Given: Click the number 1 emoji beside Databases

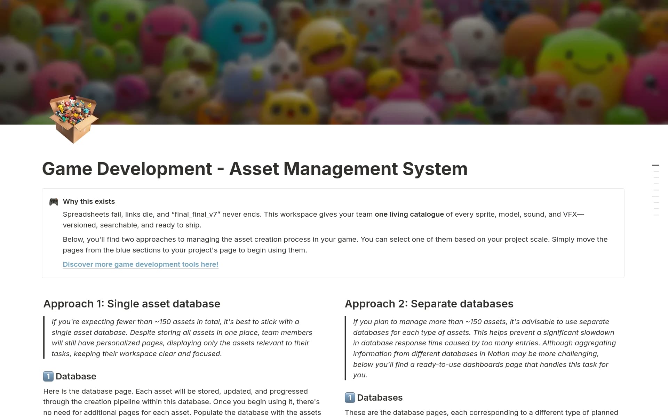Looking at the screenshot, I should coord(350,398).
